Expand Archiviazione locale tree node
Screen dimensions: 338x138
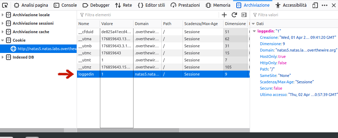tap(2, 15)
